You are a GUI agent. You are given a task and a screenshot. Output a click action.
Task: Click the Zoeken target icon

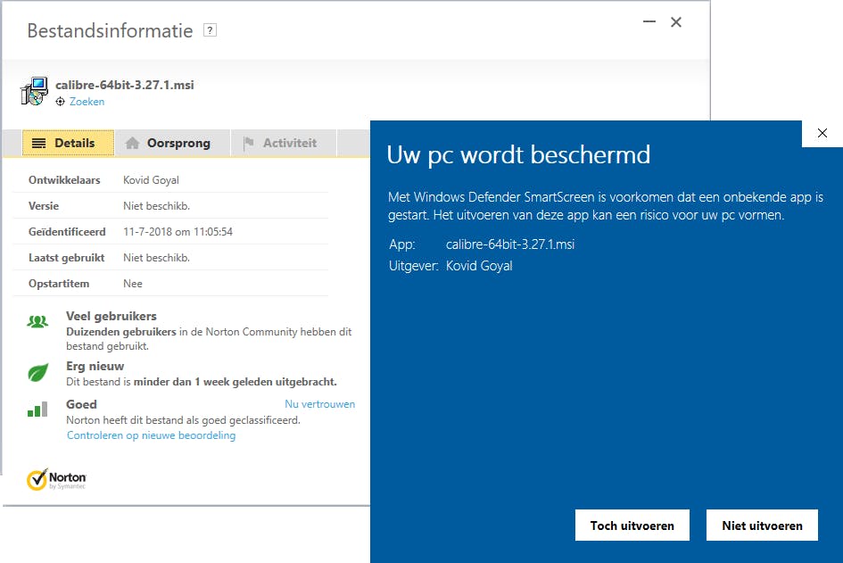(61, 102)
